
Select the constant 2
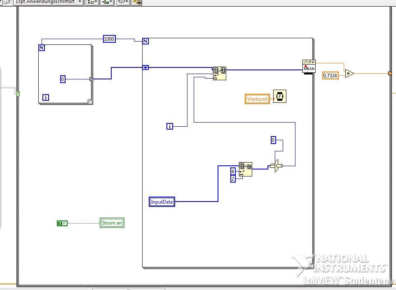(x=233, y=179)
